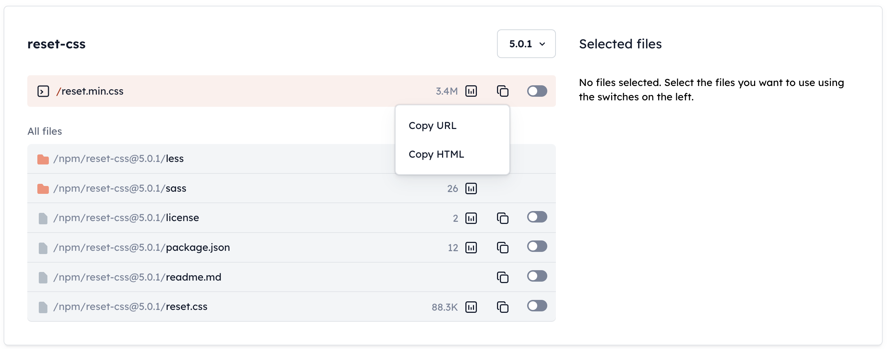Screen dimensions: 892x349
Task: Expand the less folder
Action: (174, 159)
